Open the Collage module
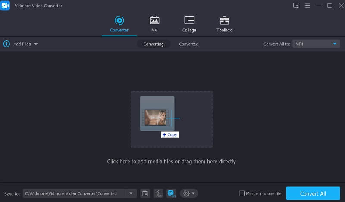 tap(189, 24)
